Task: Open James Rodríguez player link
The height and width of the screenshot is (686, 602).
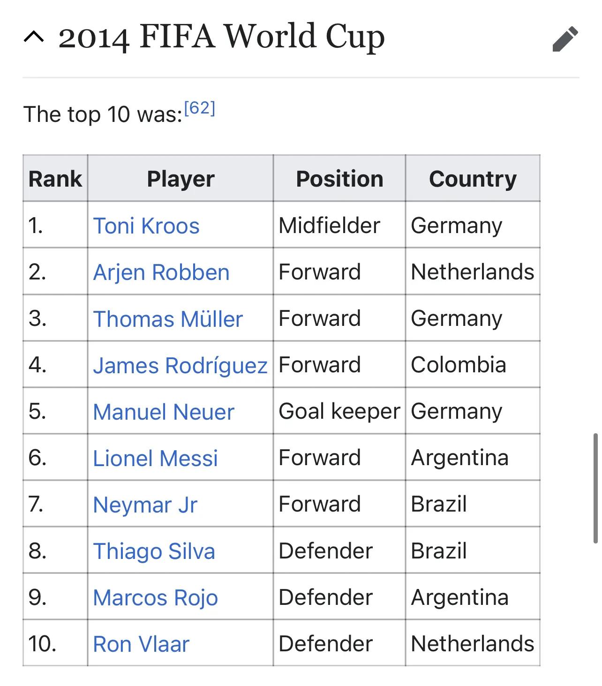Action: coord(180,365)
